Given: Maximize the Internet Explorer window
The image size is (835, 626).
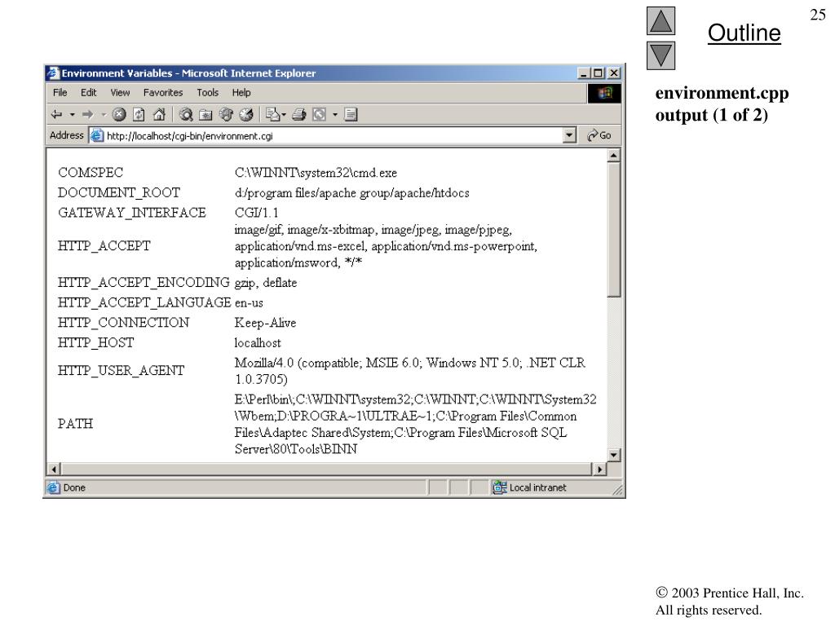Looking at the screenshot, I should [x=598, y=73].
